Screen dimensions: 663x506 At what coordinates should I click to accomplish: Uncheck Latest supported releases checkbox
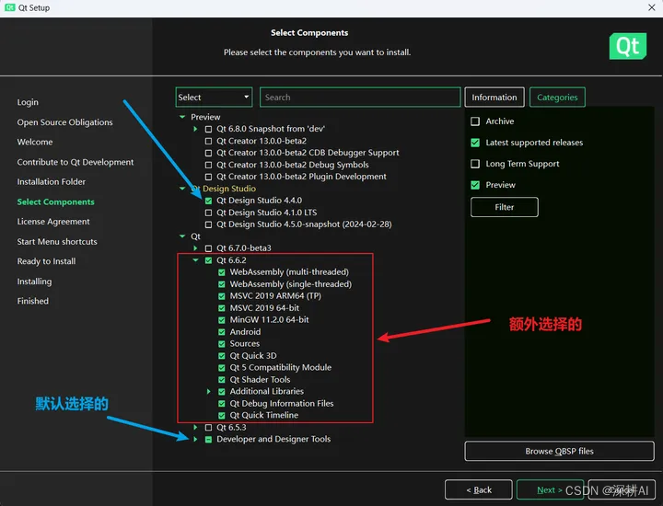(475, 143)
